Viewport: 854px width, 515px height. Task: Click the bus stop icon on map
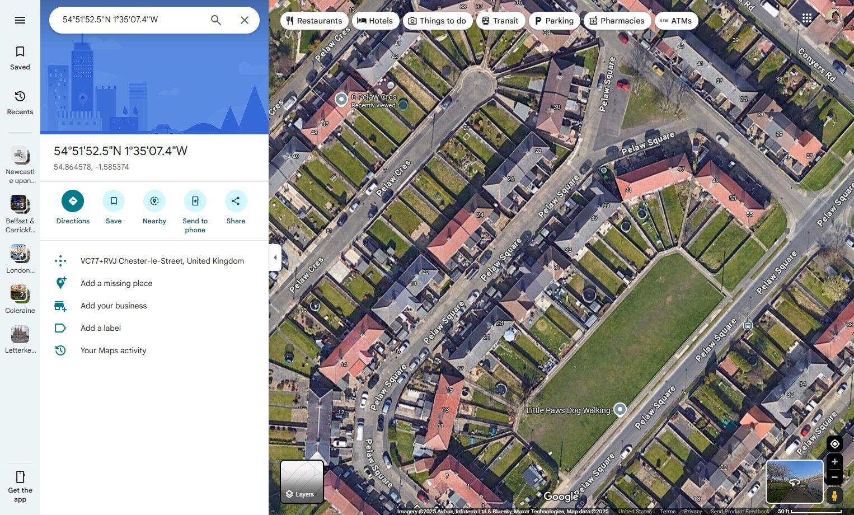[748, 325]
